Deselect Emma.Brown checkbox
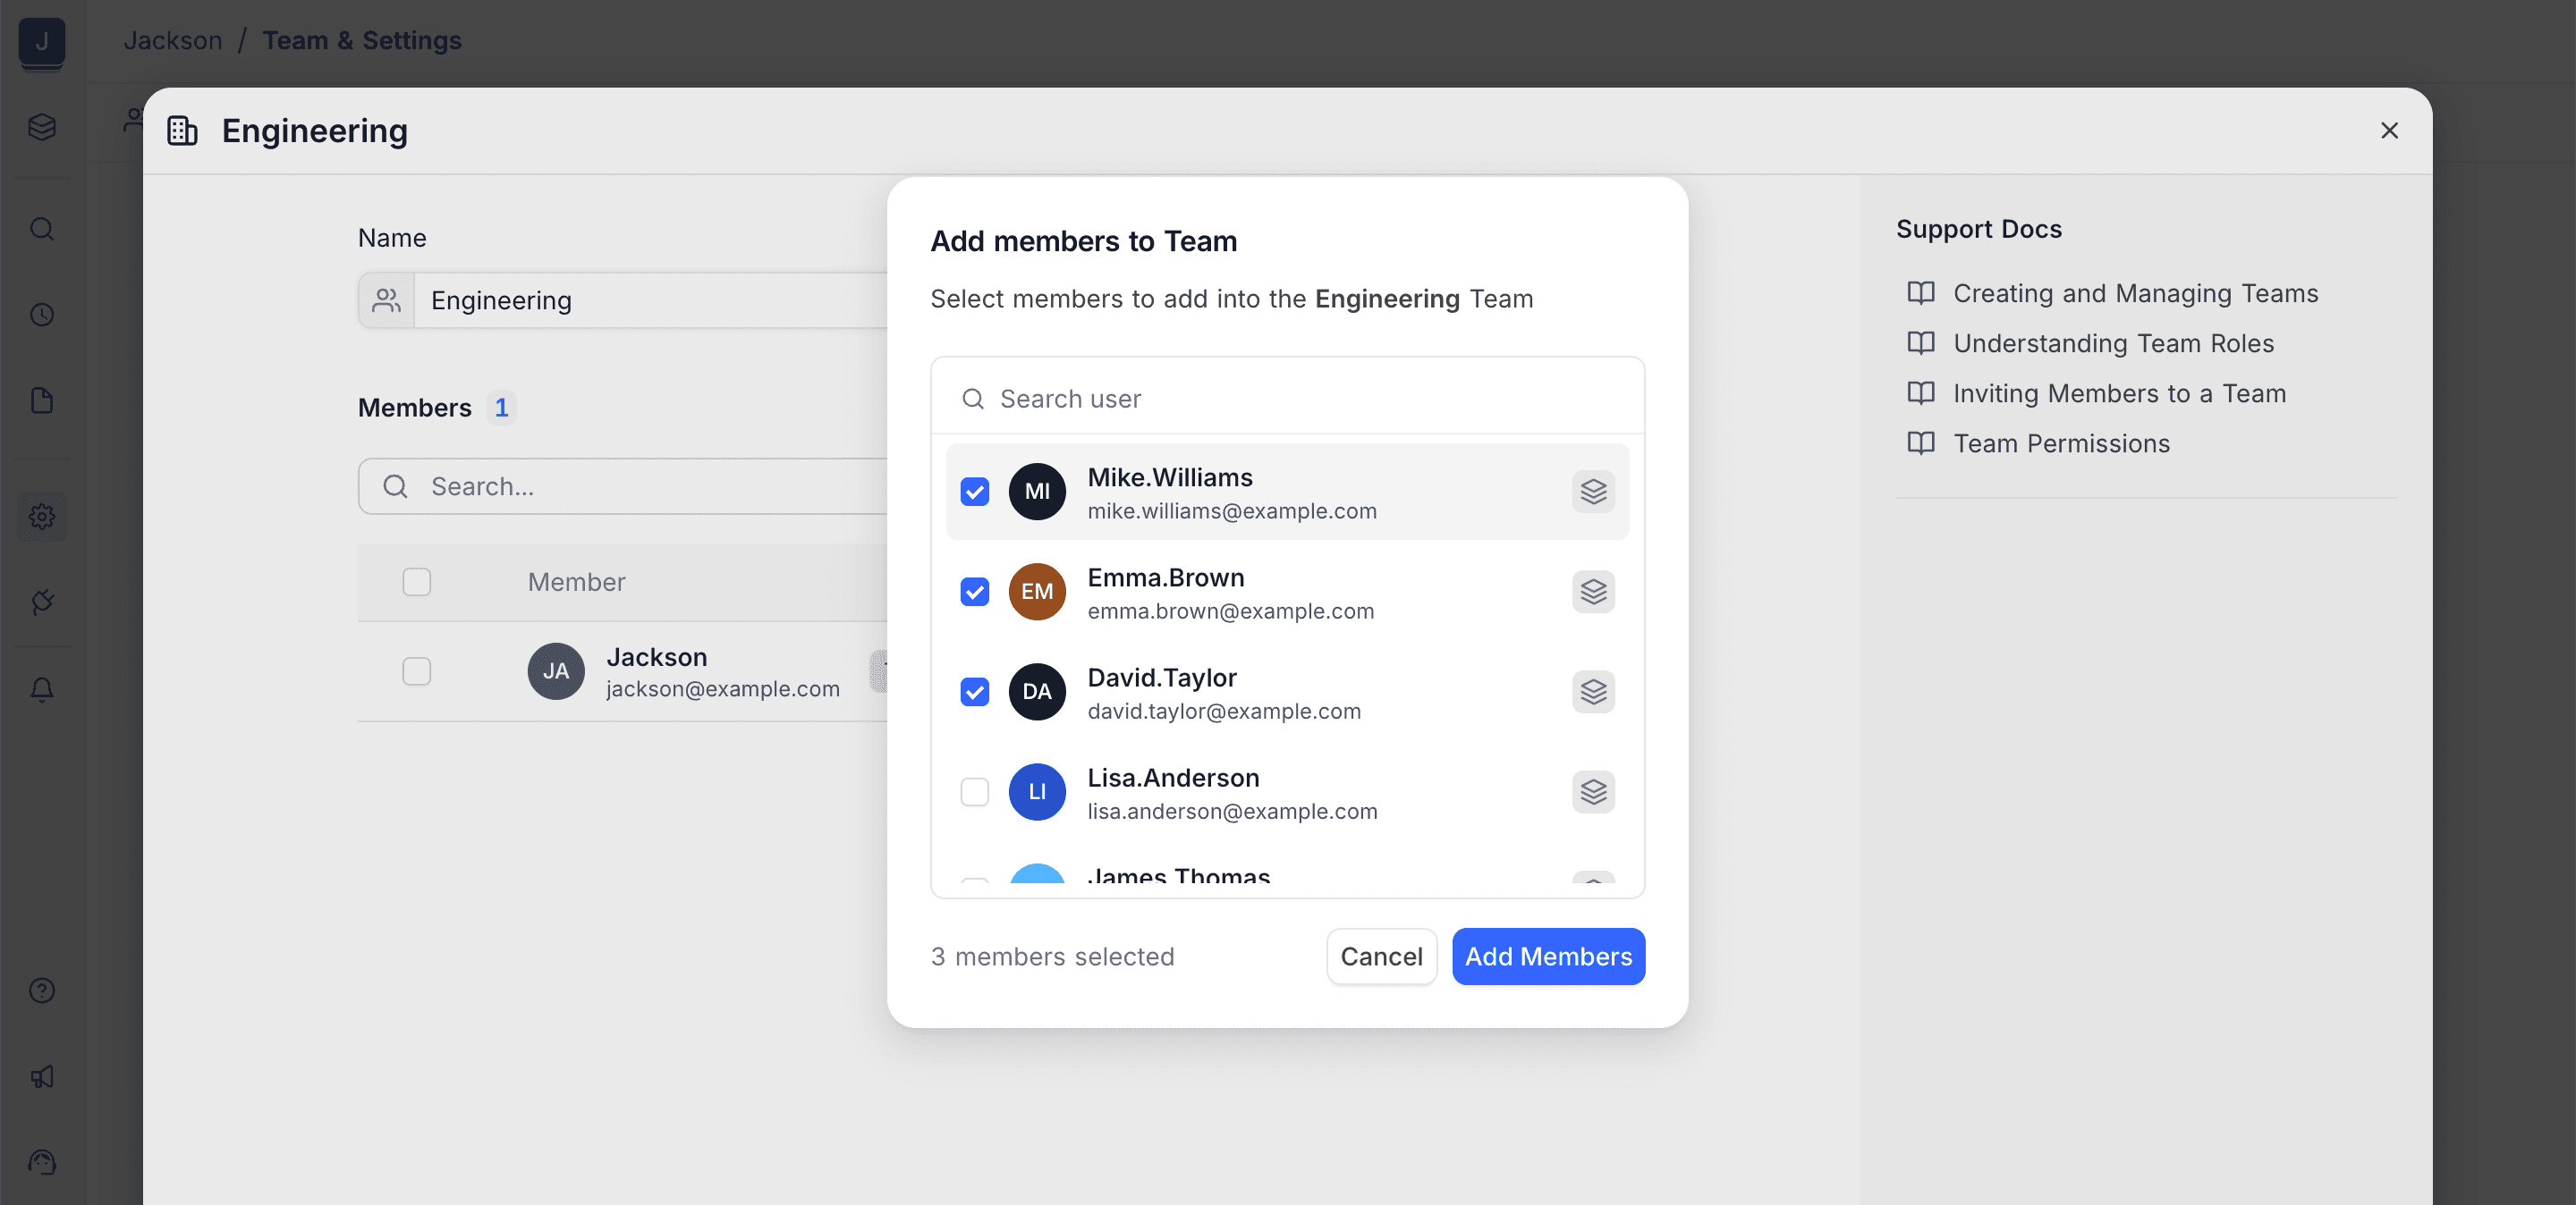 pos(974,592)
